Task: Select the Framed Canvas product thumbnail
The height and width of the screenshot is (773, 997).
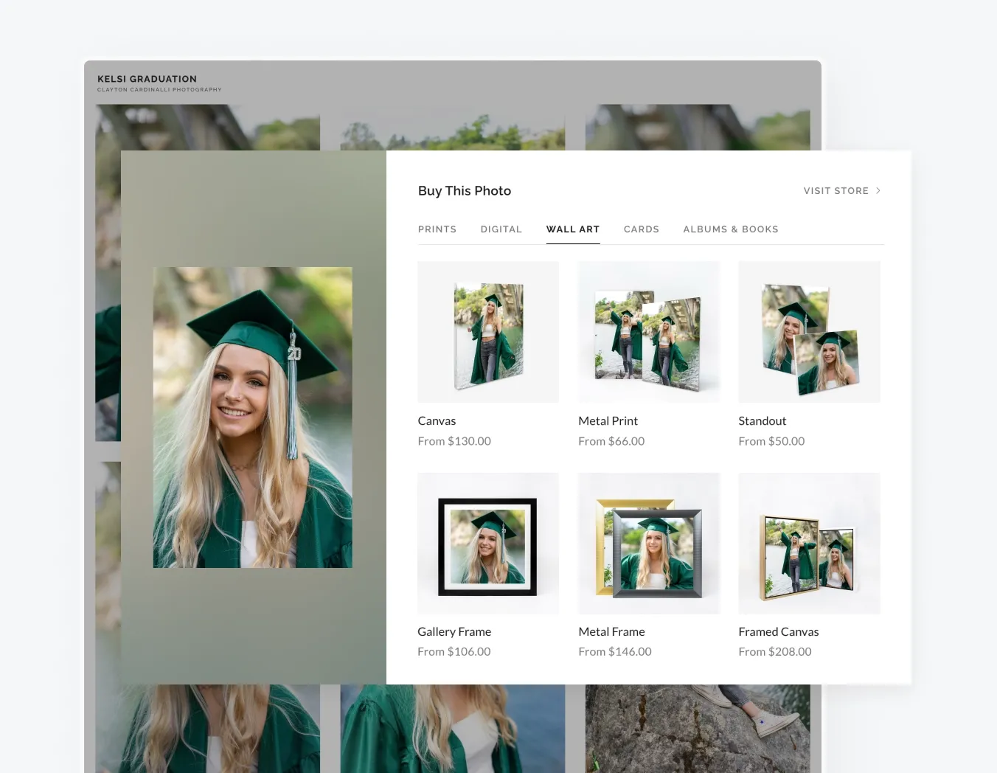Action: click(x=809, y=543)
